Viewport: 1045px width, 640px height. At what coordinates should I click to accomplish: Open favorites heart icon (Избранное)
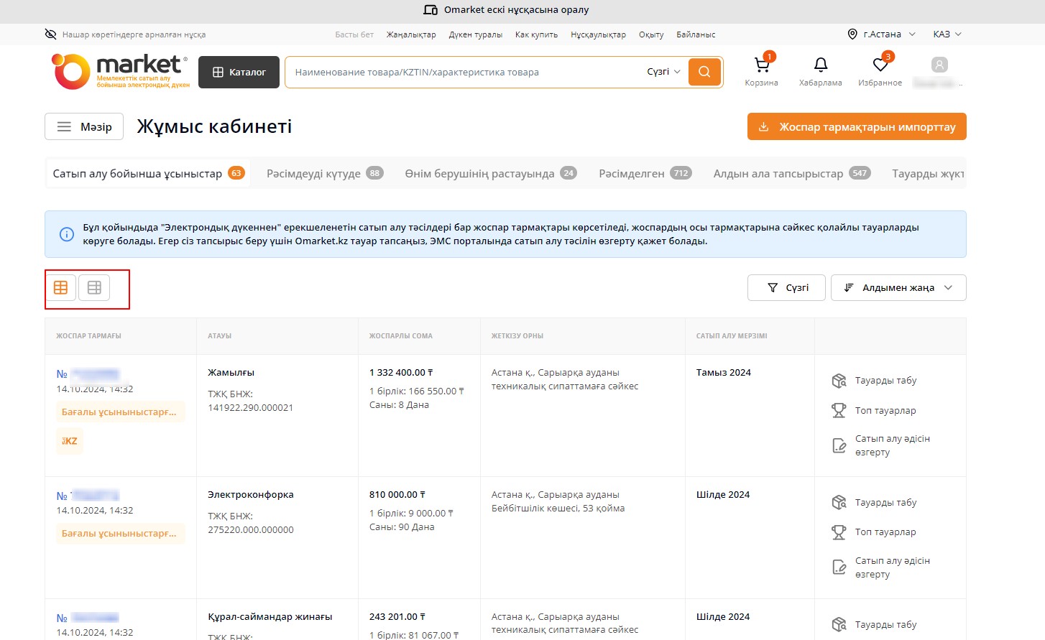[880, 65]
